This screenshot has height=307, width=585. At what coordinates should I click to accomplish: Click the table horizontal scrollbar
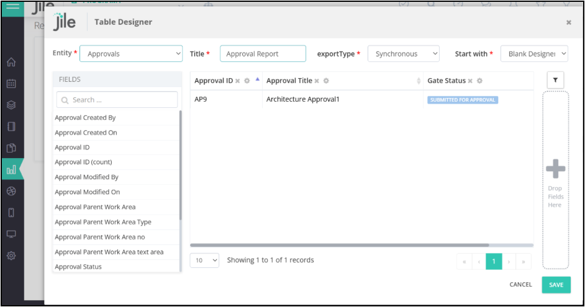(x=340, y=245)
